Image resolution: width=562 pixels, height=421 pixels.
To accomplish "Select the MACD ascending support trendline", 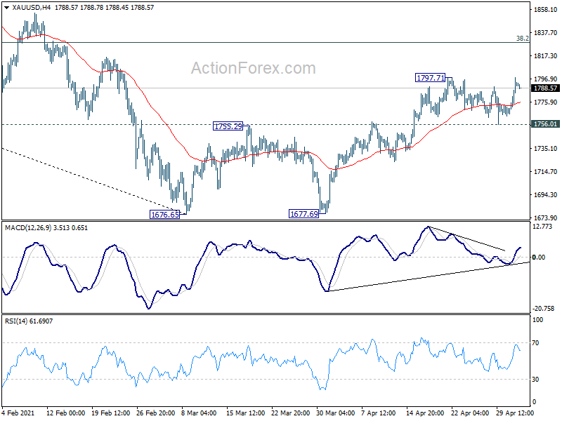I will pyautogui.click(x=429, y=276).
